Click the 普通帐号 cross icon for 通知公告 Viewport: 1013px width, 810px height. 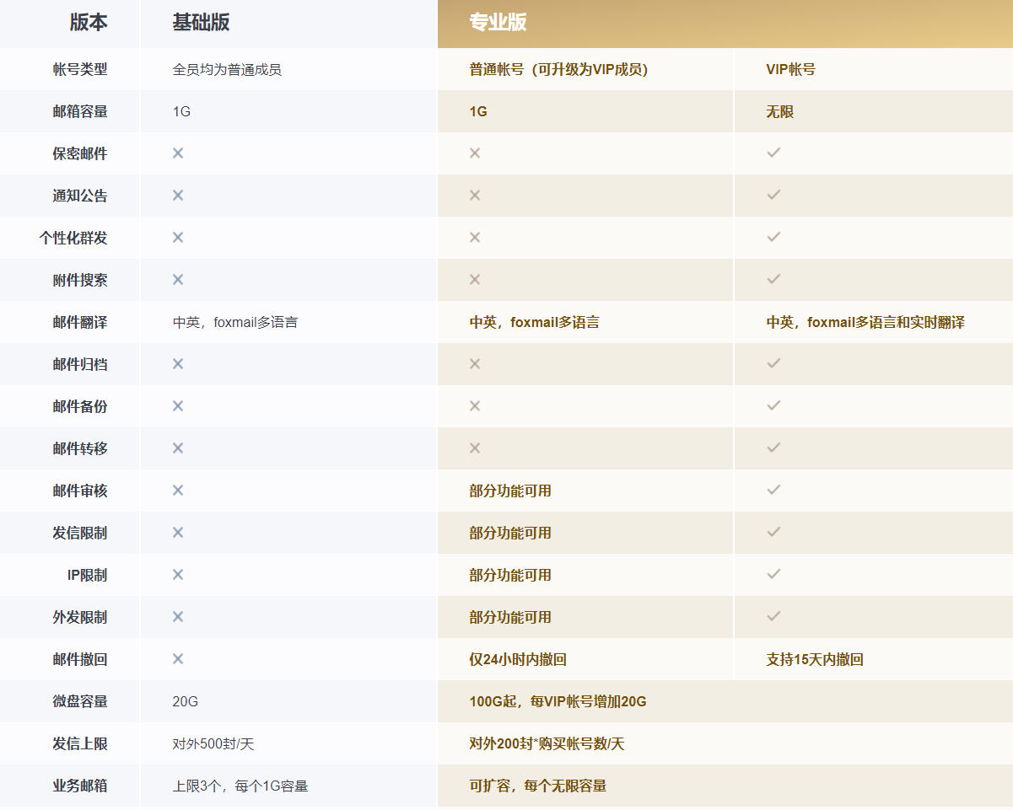475,196
